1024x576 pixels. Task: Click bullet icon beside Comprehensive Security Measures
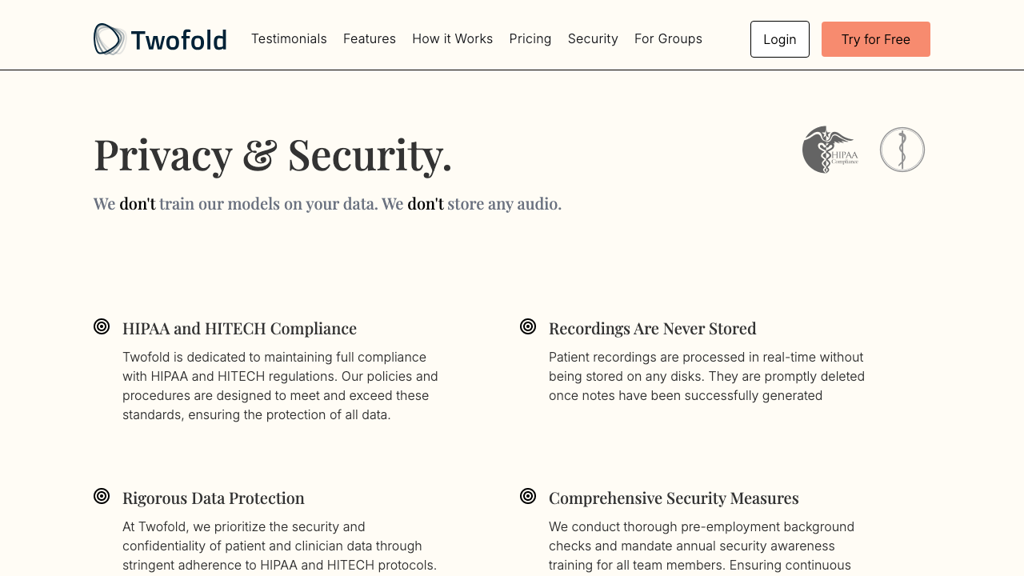point(528,496)
